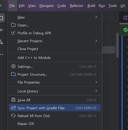Screen dimensions: 128x130
Task: Click the green checkmark status icon
Action: [x=125, y=30]
